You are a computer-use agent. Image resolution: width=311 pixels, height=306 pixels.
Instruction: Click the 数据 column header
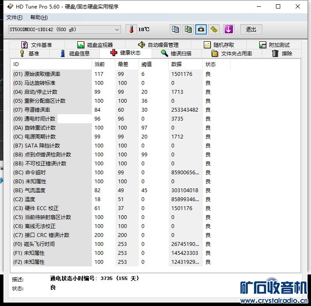(x=186, y=64)
